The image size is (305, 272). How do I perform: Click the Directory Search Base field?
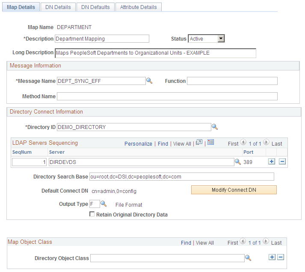[182, 176]
